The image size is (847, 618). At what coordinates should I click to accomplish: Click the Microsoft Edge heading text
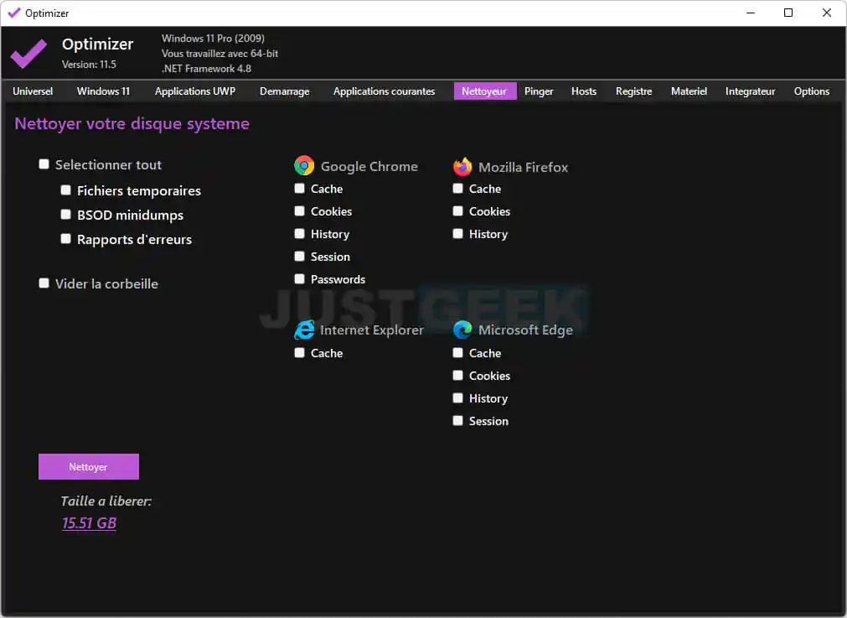point(525,330)
